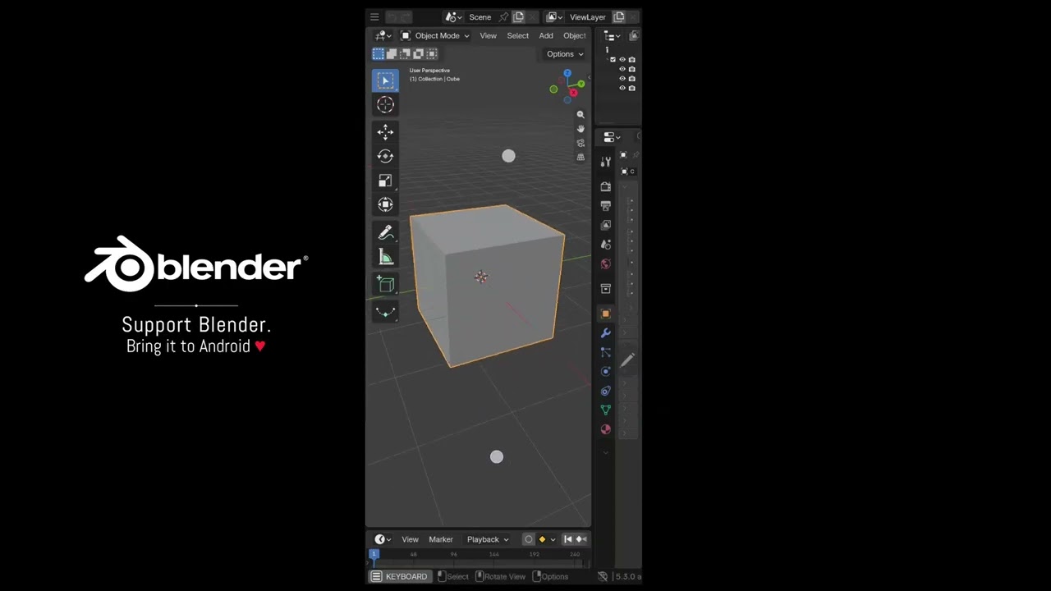Open the Add menu

[x=546, y=35]
